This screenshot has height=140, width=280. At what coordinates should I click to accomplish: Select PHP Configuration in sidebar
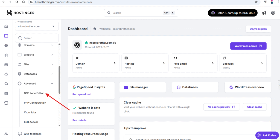click(x=35, y=103)
